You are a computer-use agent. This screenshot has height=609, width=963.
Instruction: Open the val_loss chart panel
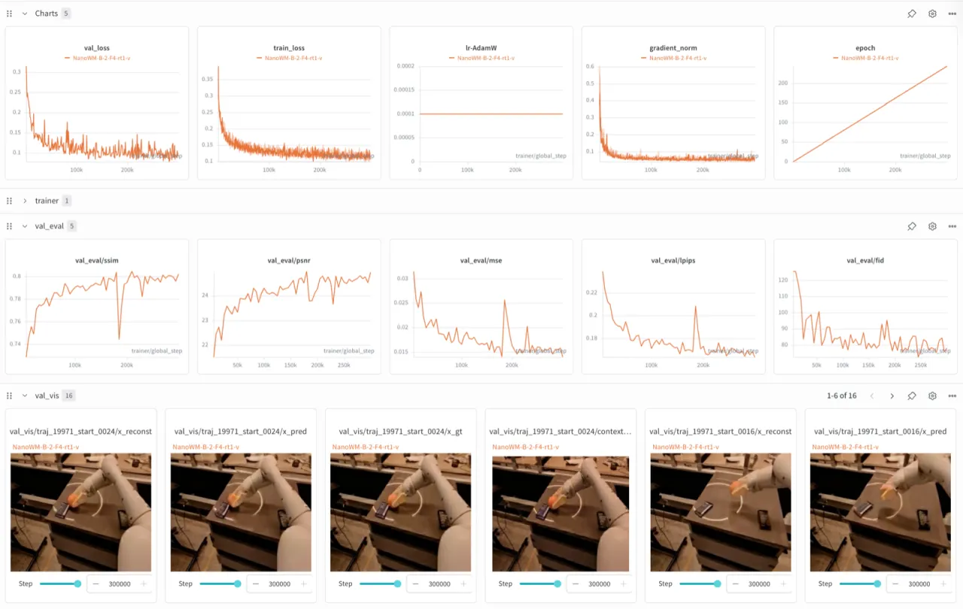pyautogui.click(x=97, y=103)
